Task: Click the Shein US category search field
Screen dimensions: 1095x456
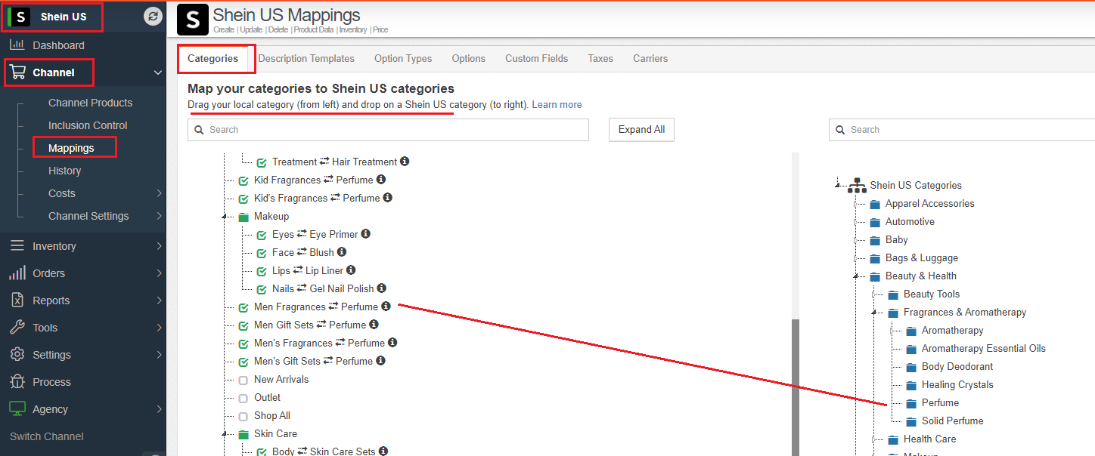Action: (x=962, y=130)
